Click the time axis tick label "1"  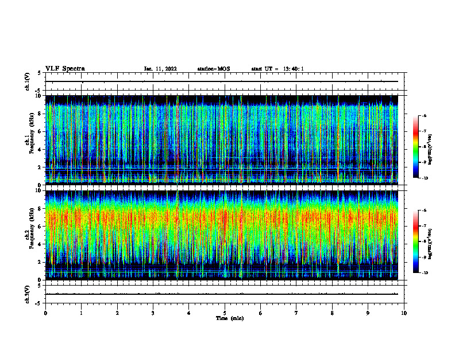pos(81,313)
